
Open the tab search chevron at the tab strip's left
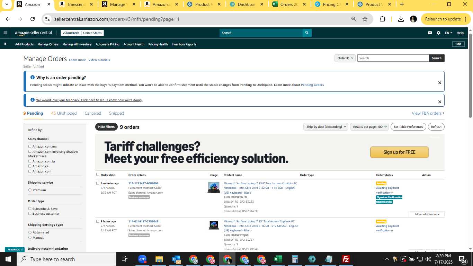point(7,5)
